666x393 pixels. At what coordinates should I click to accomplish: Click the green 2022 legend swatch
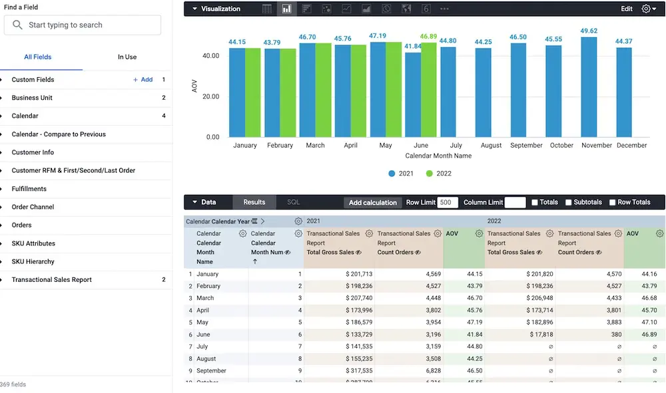pos(430,173)
